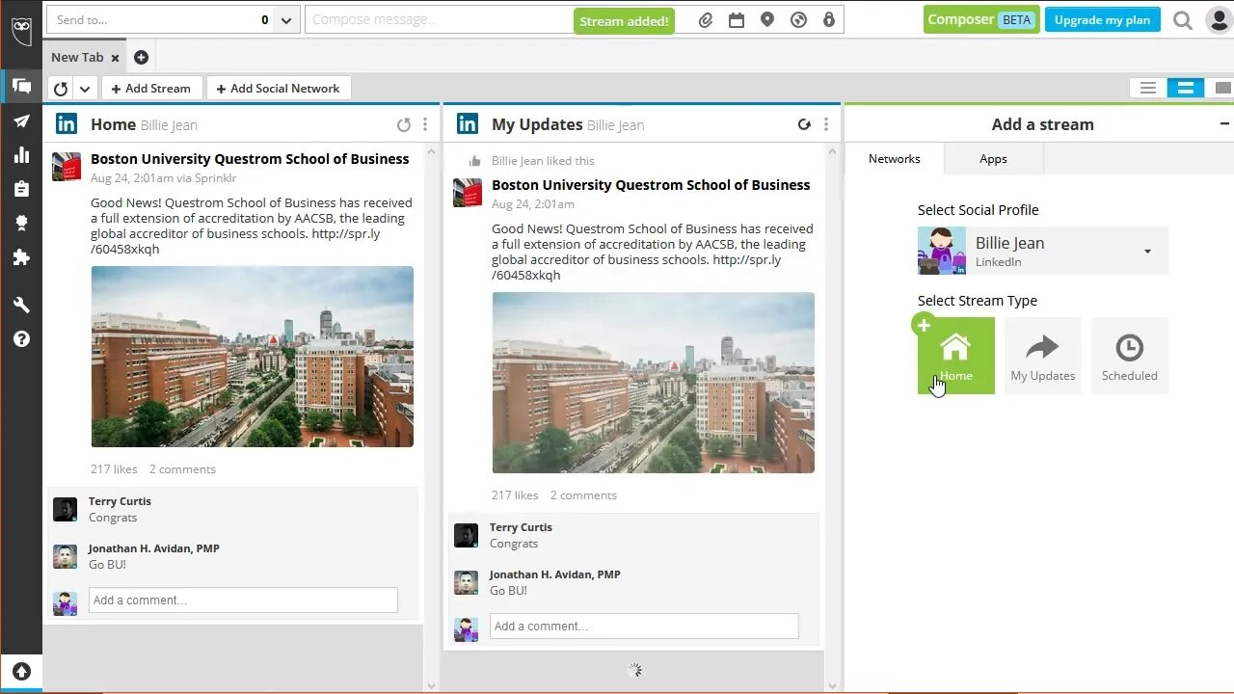Open targeting globe icon in composer
Image resolution: width=1234 pixels, height=694 pixels.
coord(798,20)
